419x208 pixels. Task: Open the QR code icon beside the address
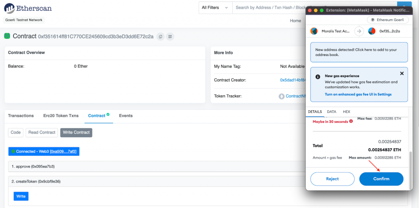(x=170, y=37)
